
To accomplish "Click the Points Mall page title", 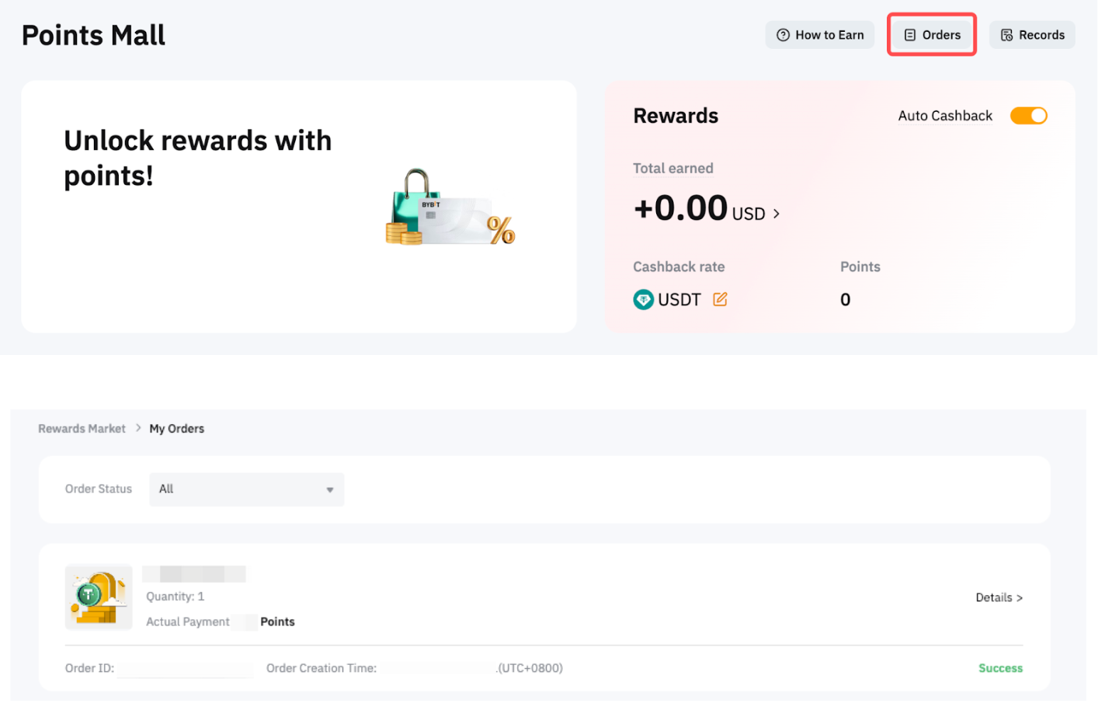I will tap(93, 35).
